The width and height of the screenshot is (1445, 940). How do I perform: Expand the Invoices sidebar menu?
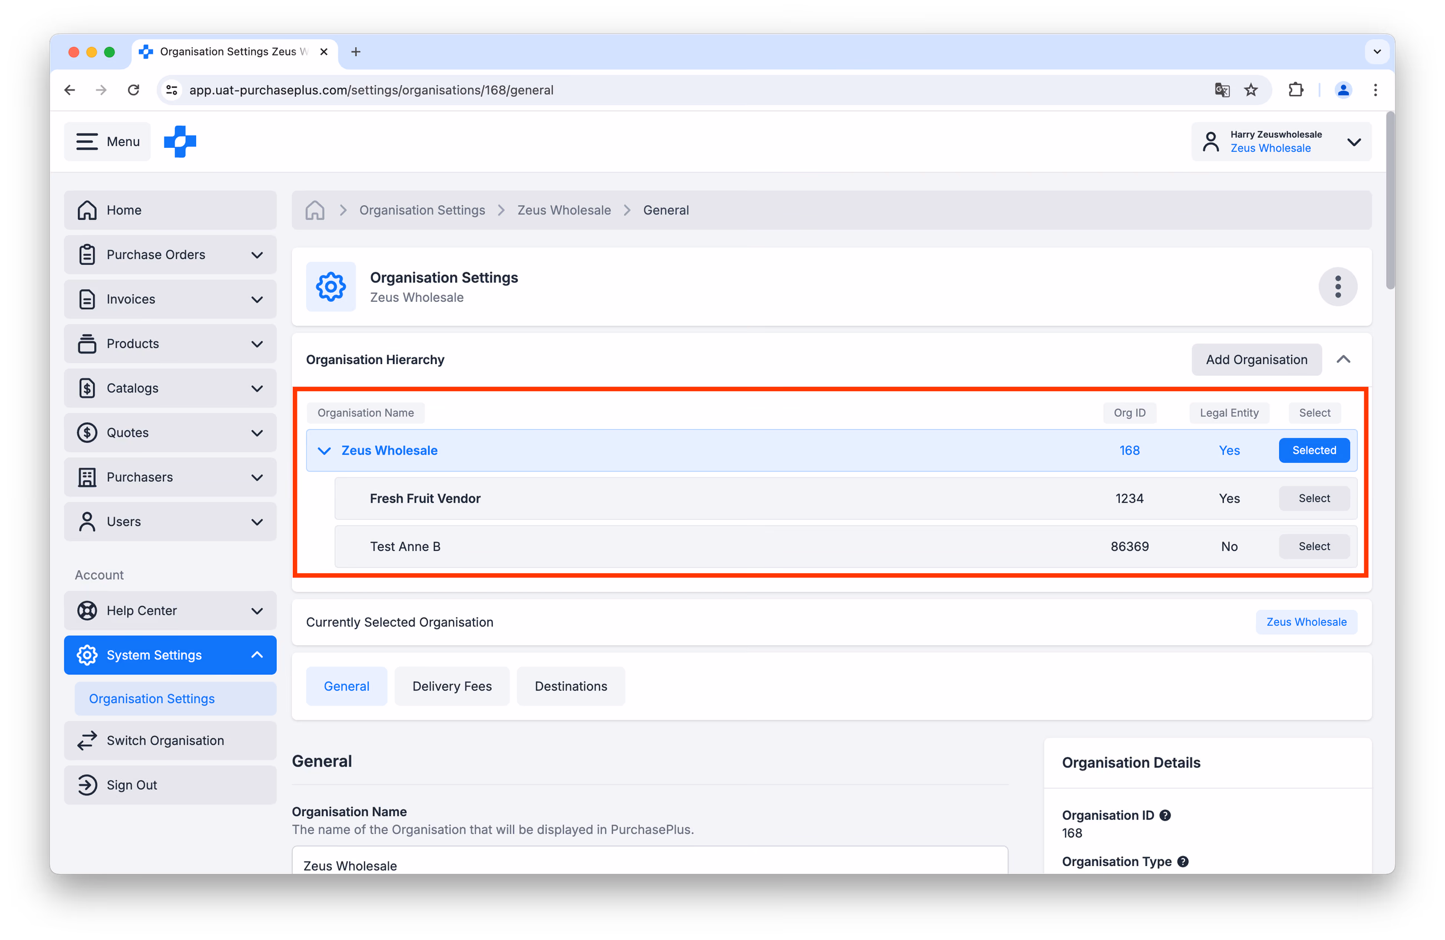coord(170,300)
